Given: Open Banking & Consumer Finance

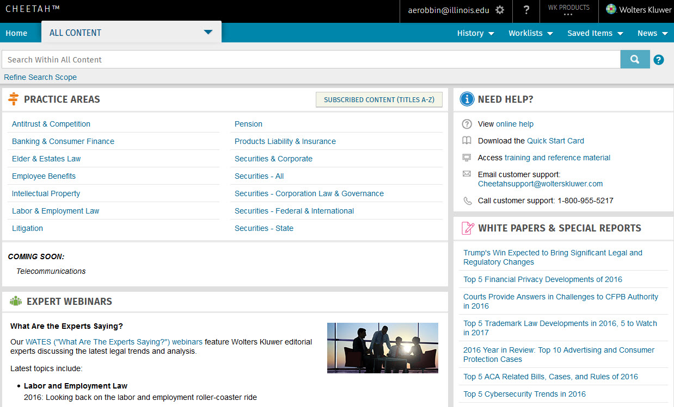Looking at the screenshot, I should (x=63, y=141).
